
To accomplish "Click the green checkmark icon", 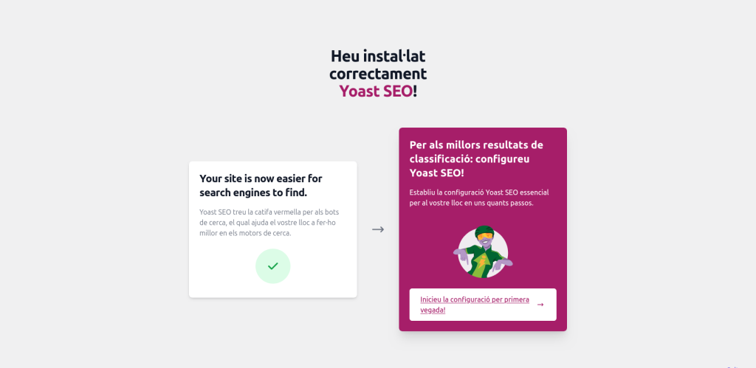I will tap(272, 266).
